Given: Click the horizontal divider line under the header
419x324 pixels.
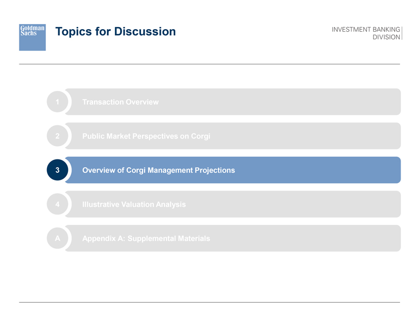Looking at the screenshot, I should [209, 64].
